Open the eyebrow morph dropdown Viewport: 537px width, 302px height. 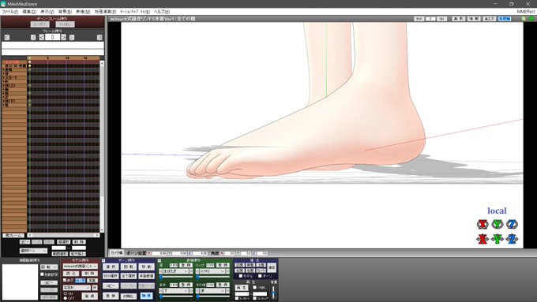(x=175, y=291)
